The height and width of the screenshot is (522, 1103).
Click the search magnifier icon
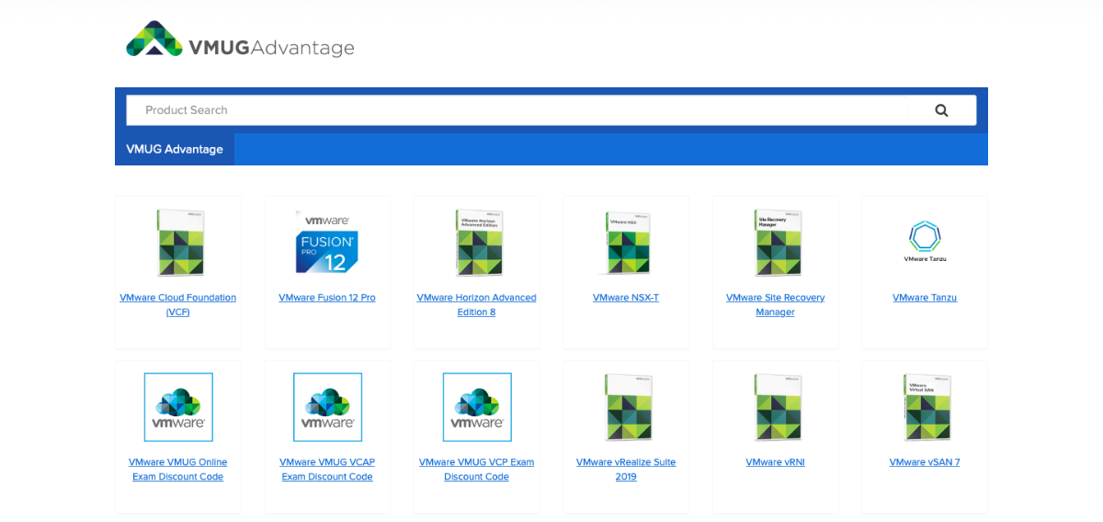[x=941, y=110]
